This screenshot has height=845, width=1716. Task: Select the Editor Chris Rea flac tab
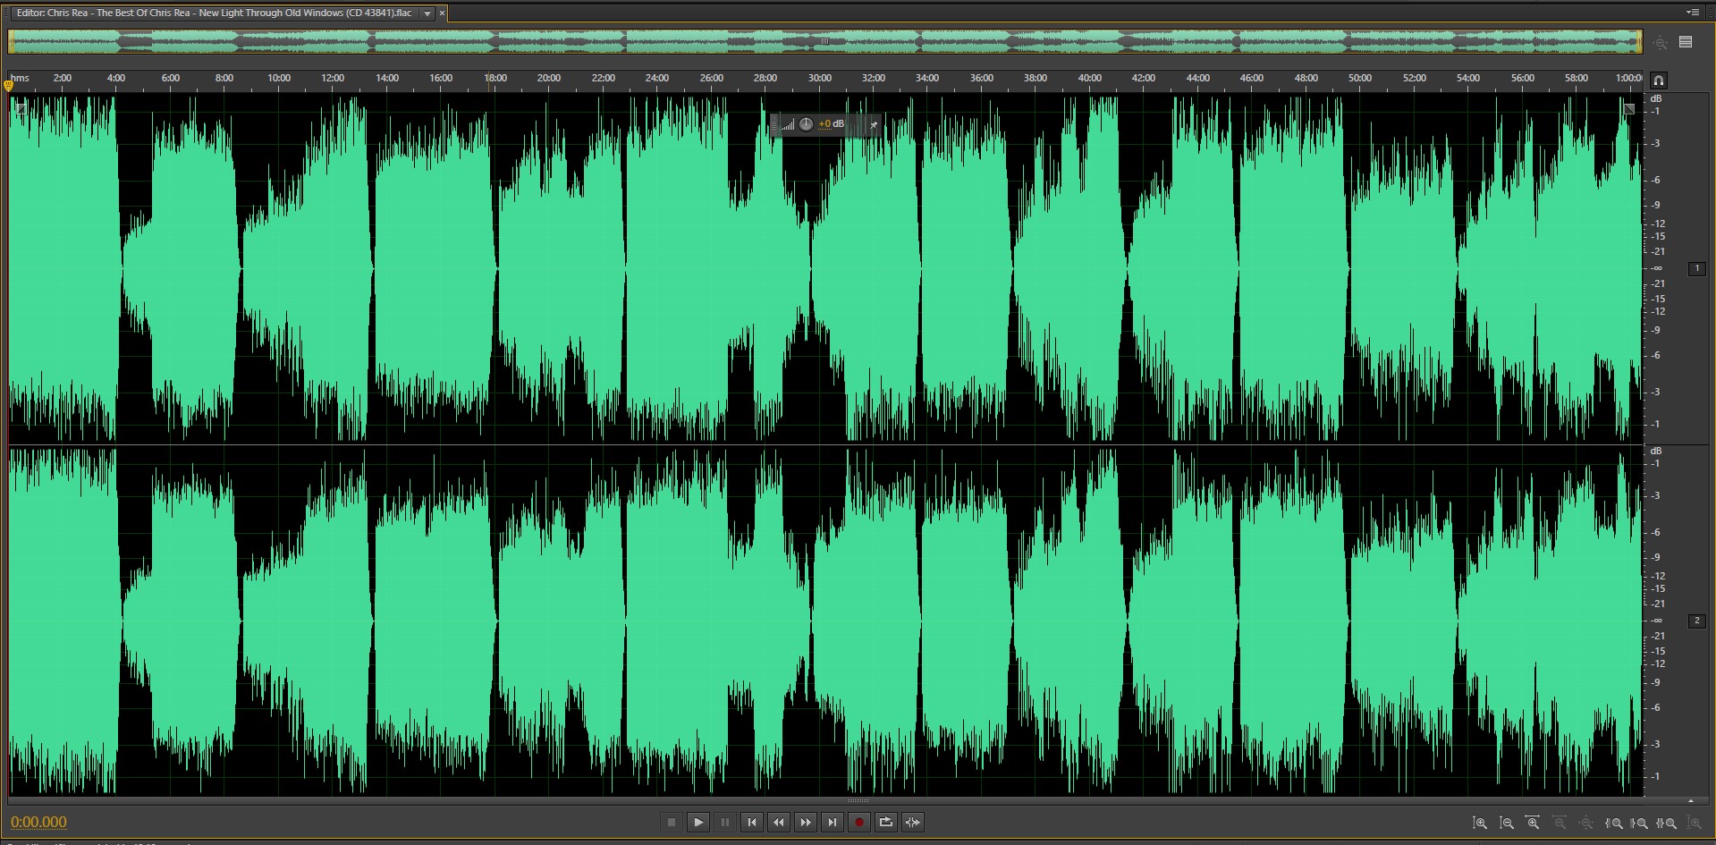tap(215, 13)
